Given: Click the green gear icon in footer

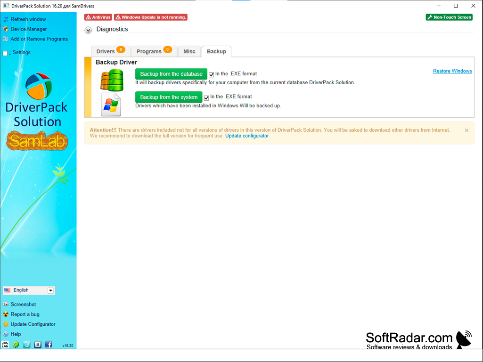Looking at the screenshot, I should [16, 345].
